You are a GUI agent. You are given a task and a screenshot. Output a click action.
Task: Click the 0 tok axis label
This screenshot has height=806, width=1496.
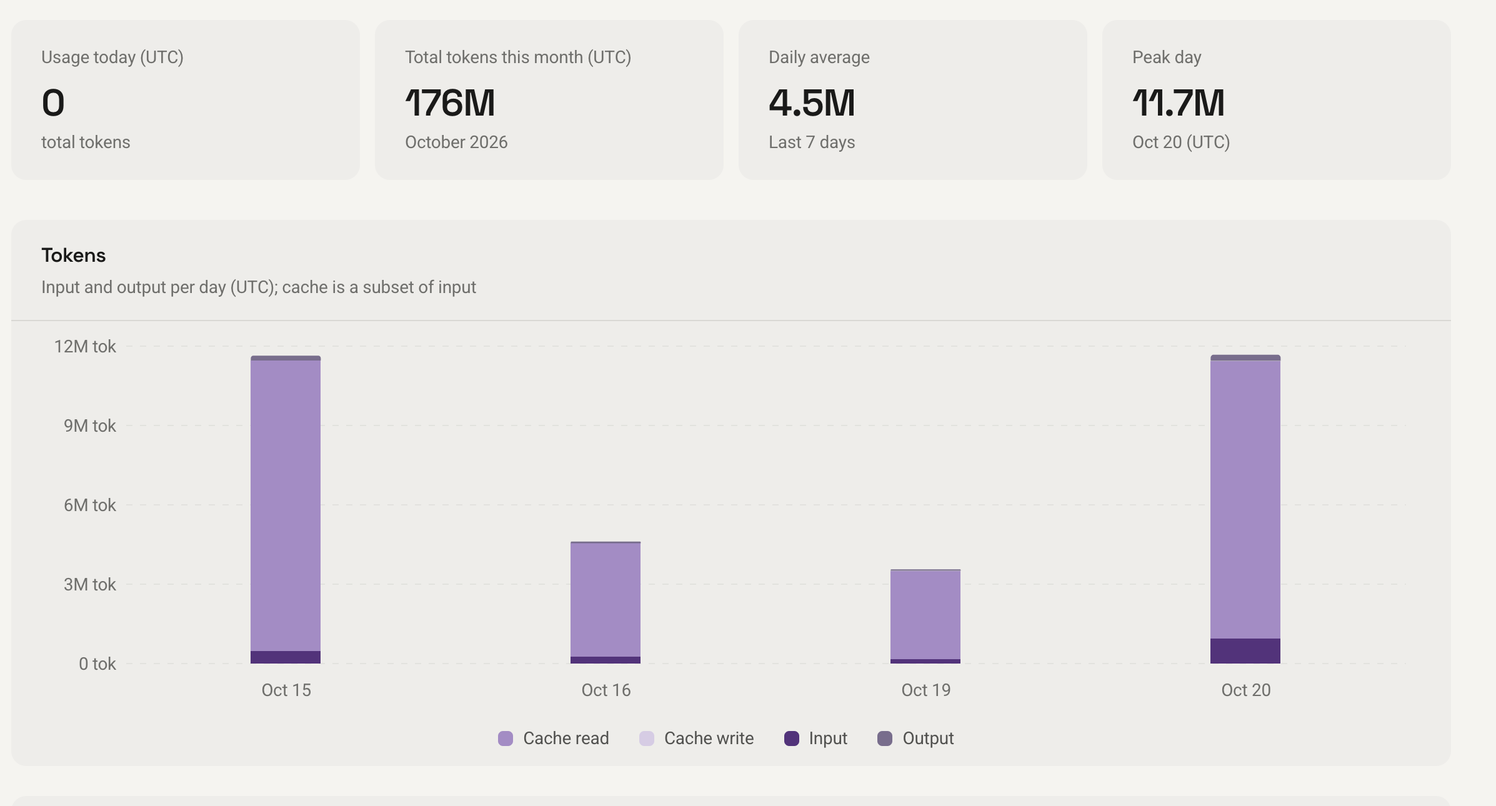pyautogui.click(x=97, y=664)
